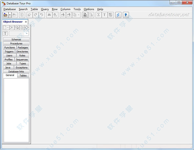
Task: Click the Print Preview magnifier icon
Action: tap(91, 15)
